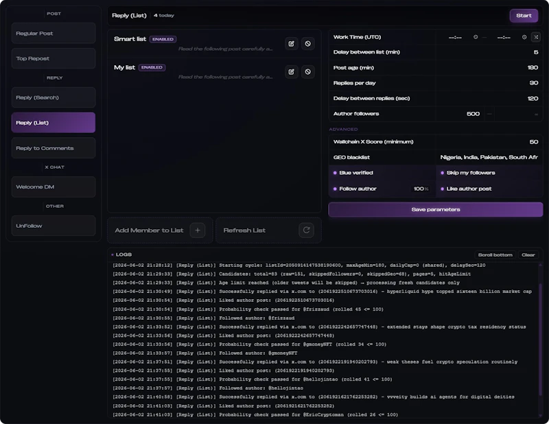Click log line 'Candidates: total=83'
The height and width of the screenshot is (424, 549).
(292, 274)
